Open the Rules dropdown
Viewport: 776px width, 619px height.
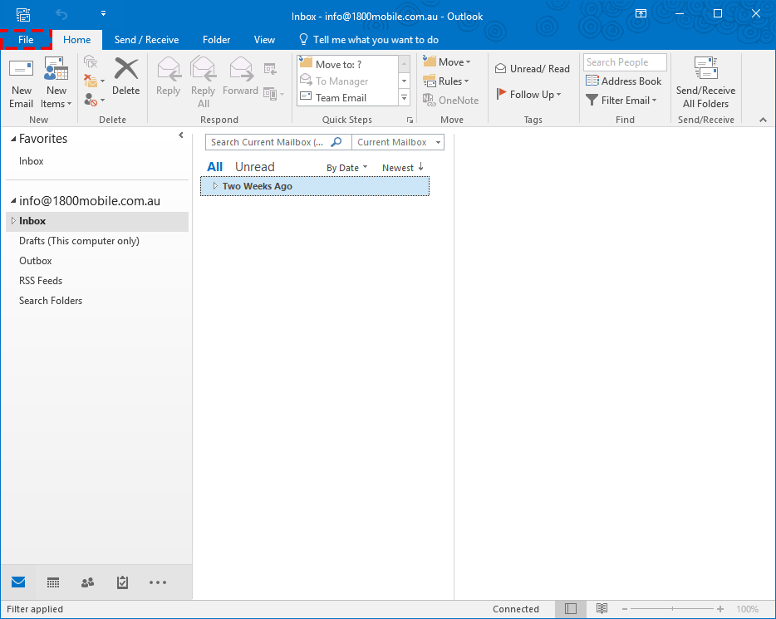446,81
